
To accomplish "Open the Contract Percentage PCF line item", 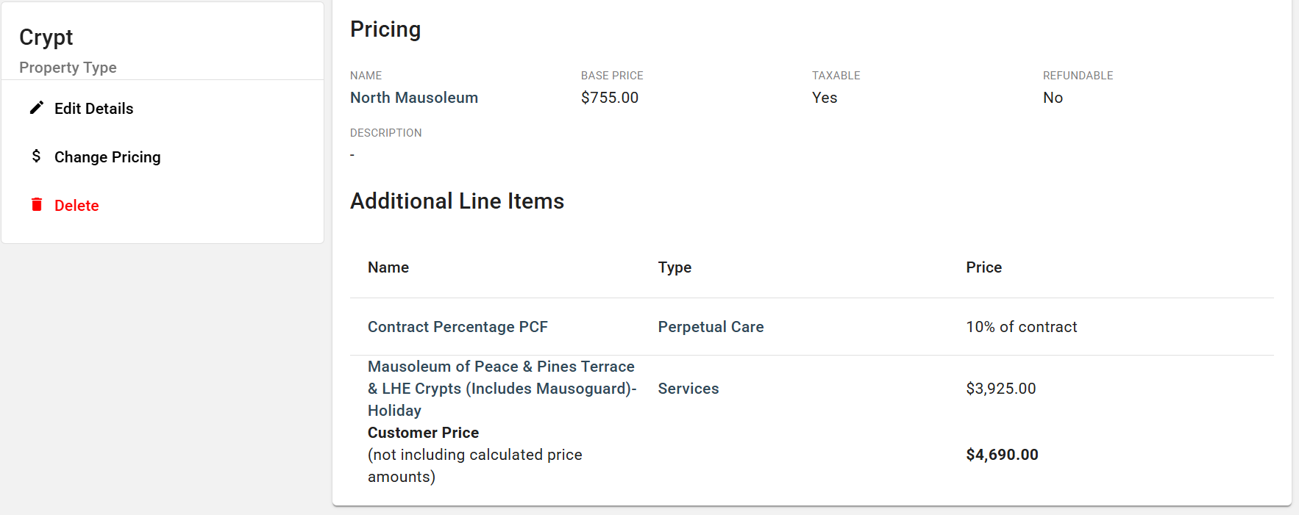I will click(458, 327).
